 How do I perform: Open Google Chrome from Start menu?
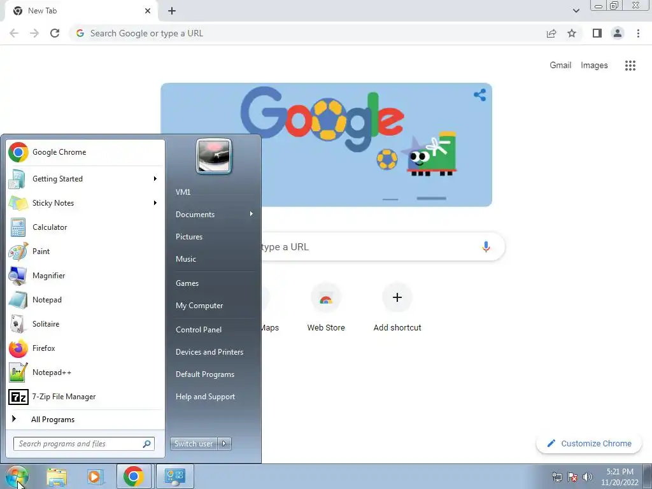coord(85,152)
